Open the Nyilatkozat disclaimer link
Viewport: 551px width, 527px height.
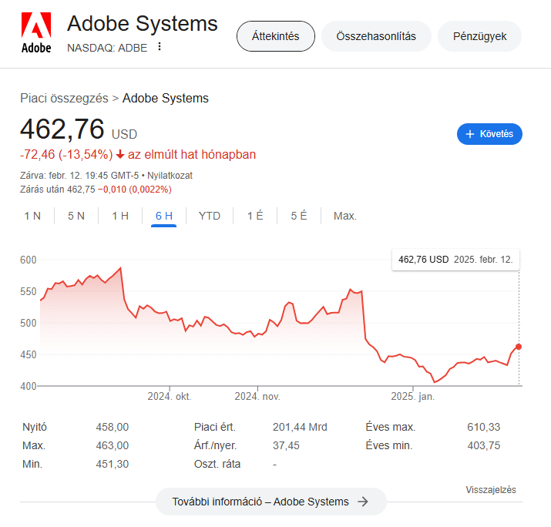(x=170, y=176)
